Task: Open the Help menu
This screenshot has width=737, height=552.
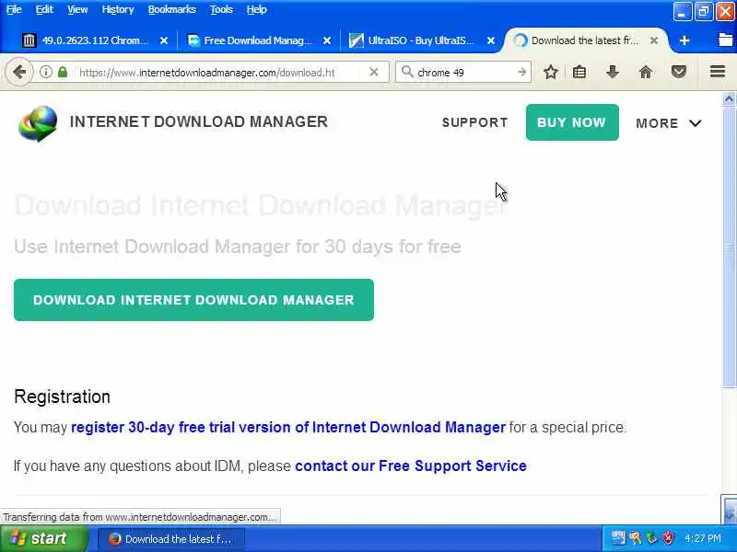Action: point(257,9)
